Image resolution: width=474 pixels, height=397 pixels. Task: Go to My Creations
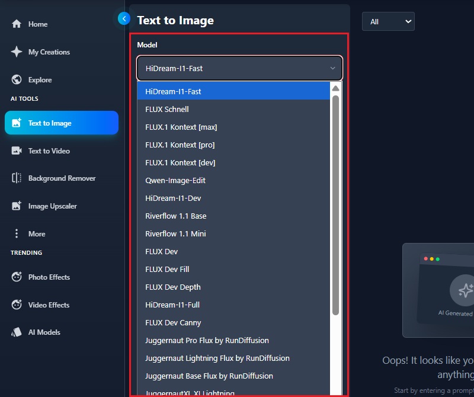(x=49, y=52)
